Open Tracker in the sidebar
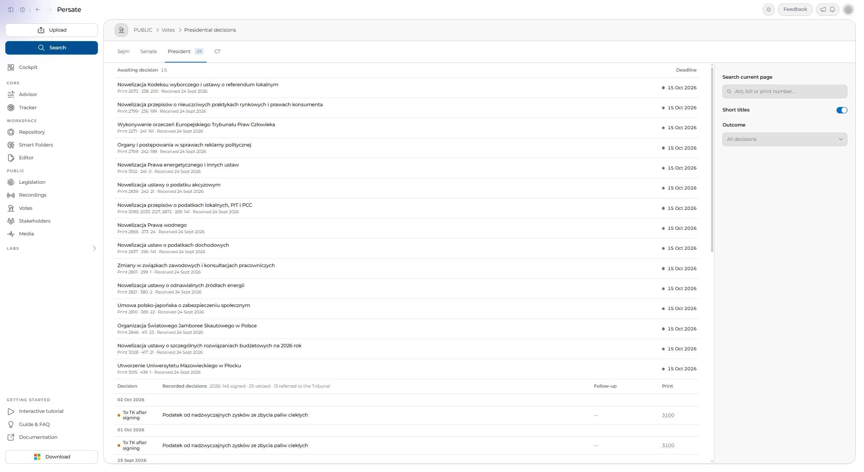The width and height of the screenshot is (864, 472). pyautogui.click(x=52, y=108)
